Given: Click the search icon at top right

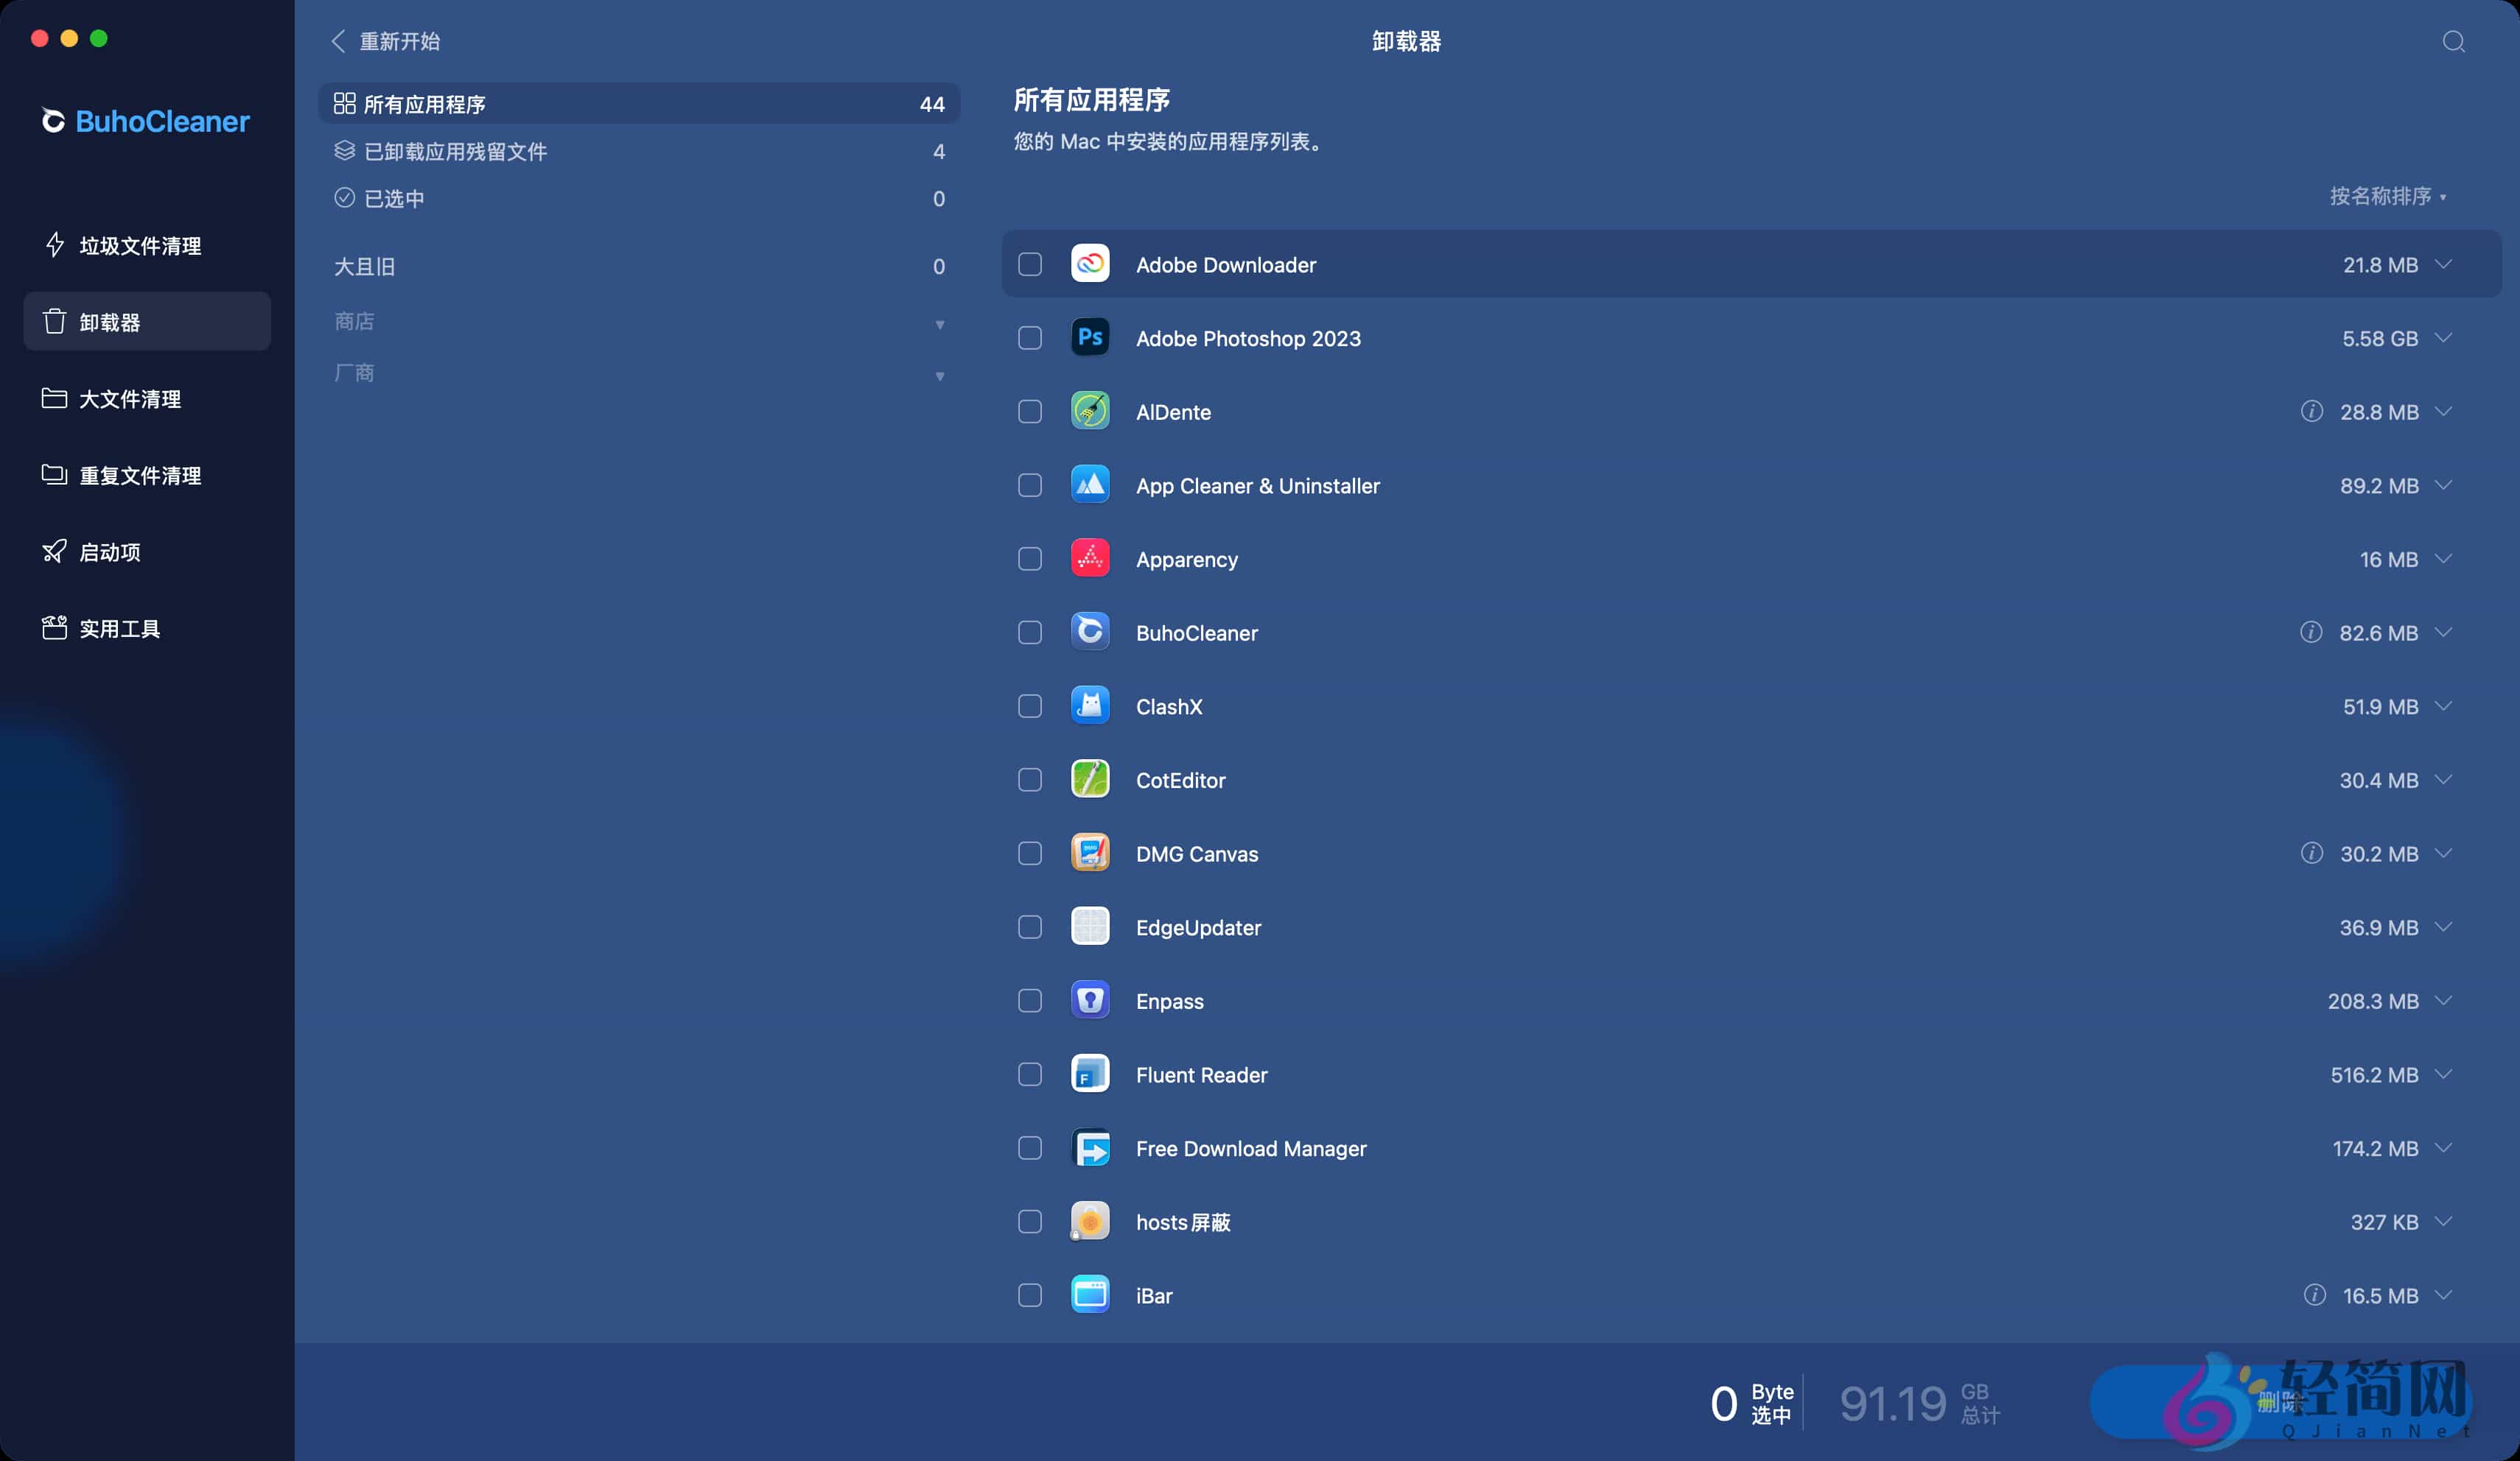Looking at the screenshot, I should pos(2452,42).
